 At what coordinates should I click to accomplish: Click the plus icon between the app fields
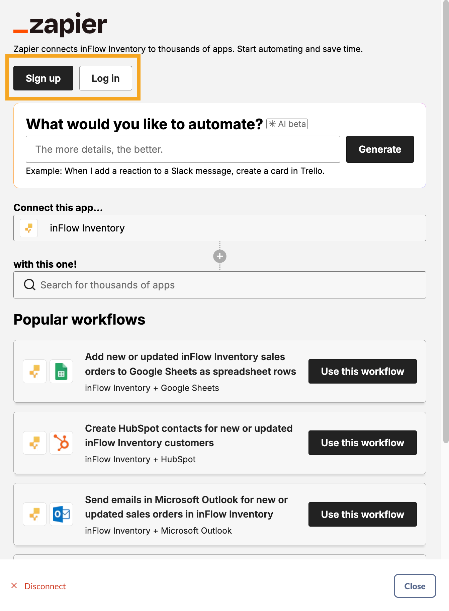[x=220, y=256]
